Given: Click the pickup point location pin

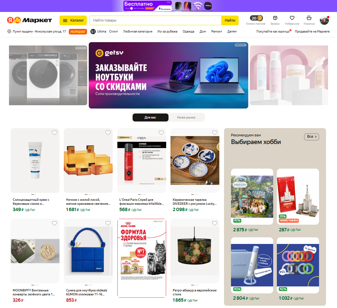Looking at the screenshot, I should click(9, 31).
